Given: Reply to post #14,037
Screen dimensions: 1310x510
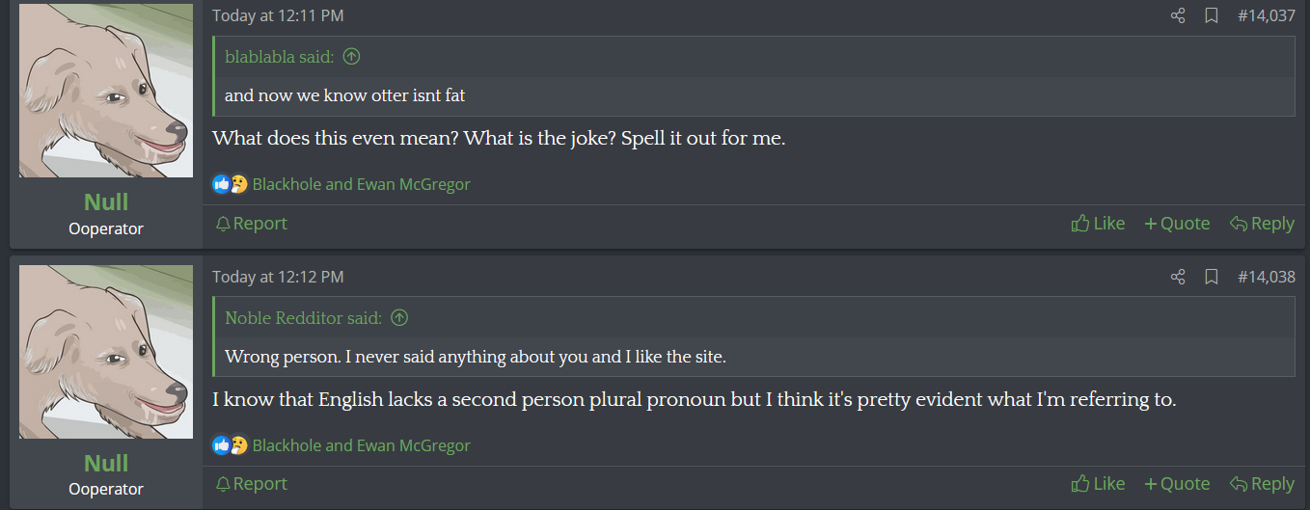Looking at the screenshot, I should [x=1262, y=224].
